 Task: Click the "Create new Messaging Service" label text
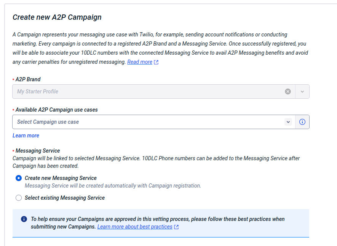[61, 178]
